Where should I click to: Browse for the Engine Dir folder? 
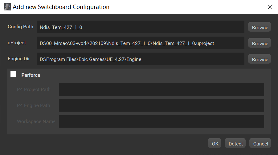click(260, 59)
